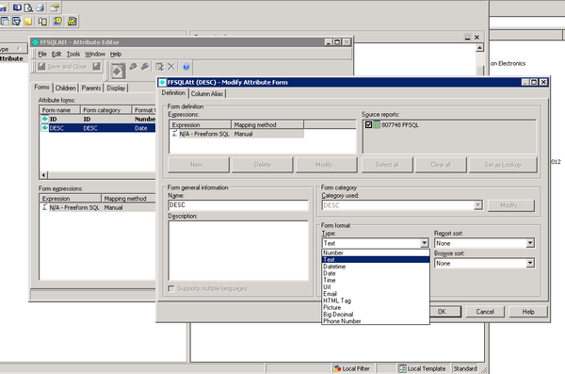Select the Definition tab
565x374 pixels.
pos(173,93)
